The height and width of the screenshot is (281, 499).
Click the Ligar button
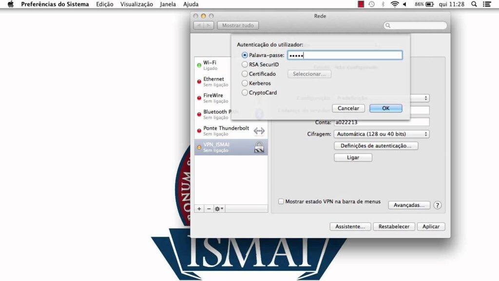[353, 158]
